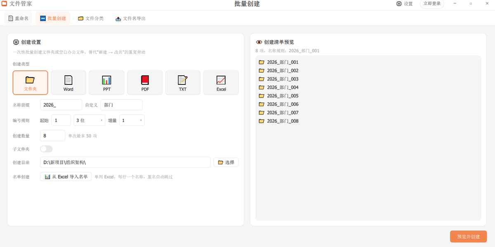Click folder icon of 2026_部门_001

pyautogui.click(x=262, y=62)
